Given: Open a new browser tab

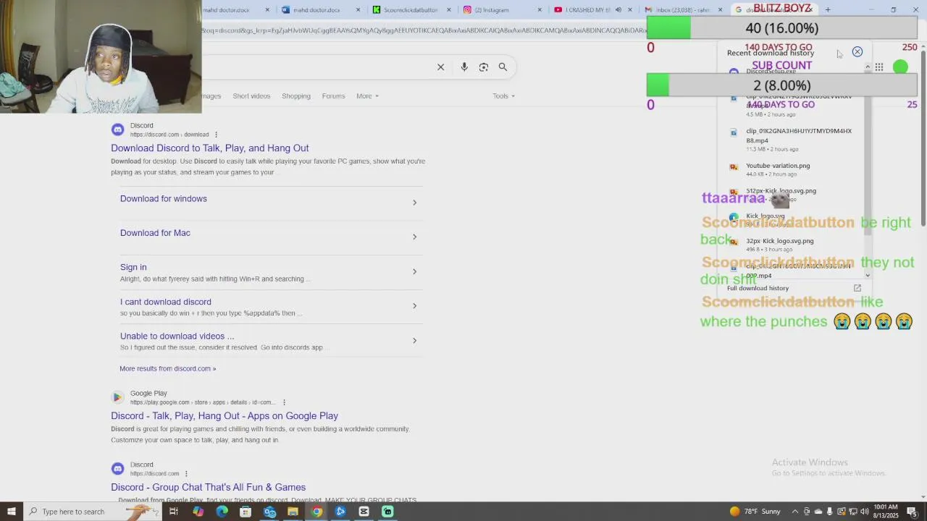Looking at the screenshot, I should point(828,10).
